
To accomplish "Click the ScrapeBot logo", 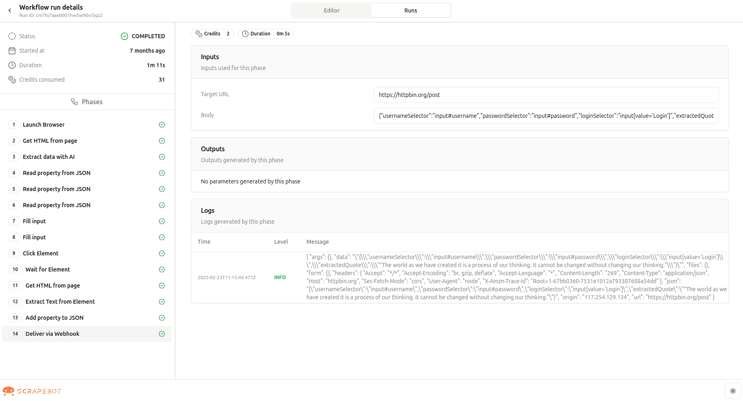I will pyautogui.click(x=32, y=391).
